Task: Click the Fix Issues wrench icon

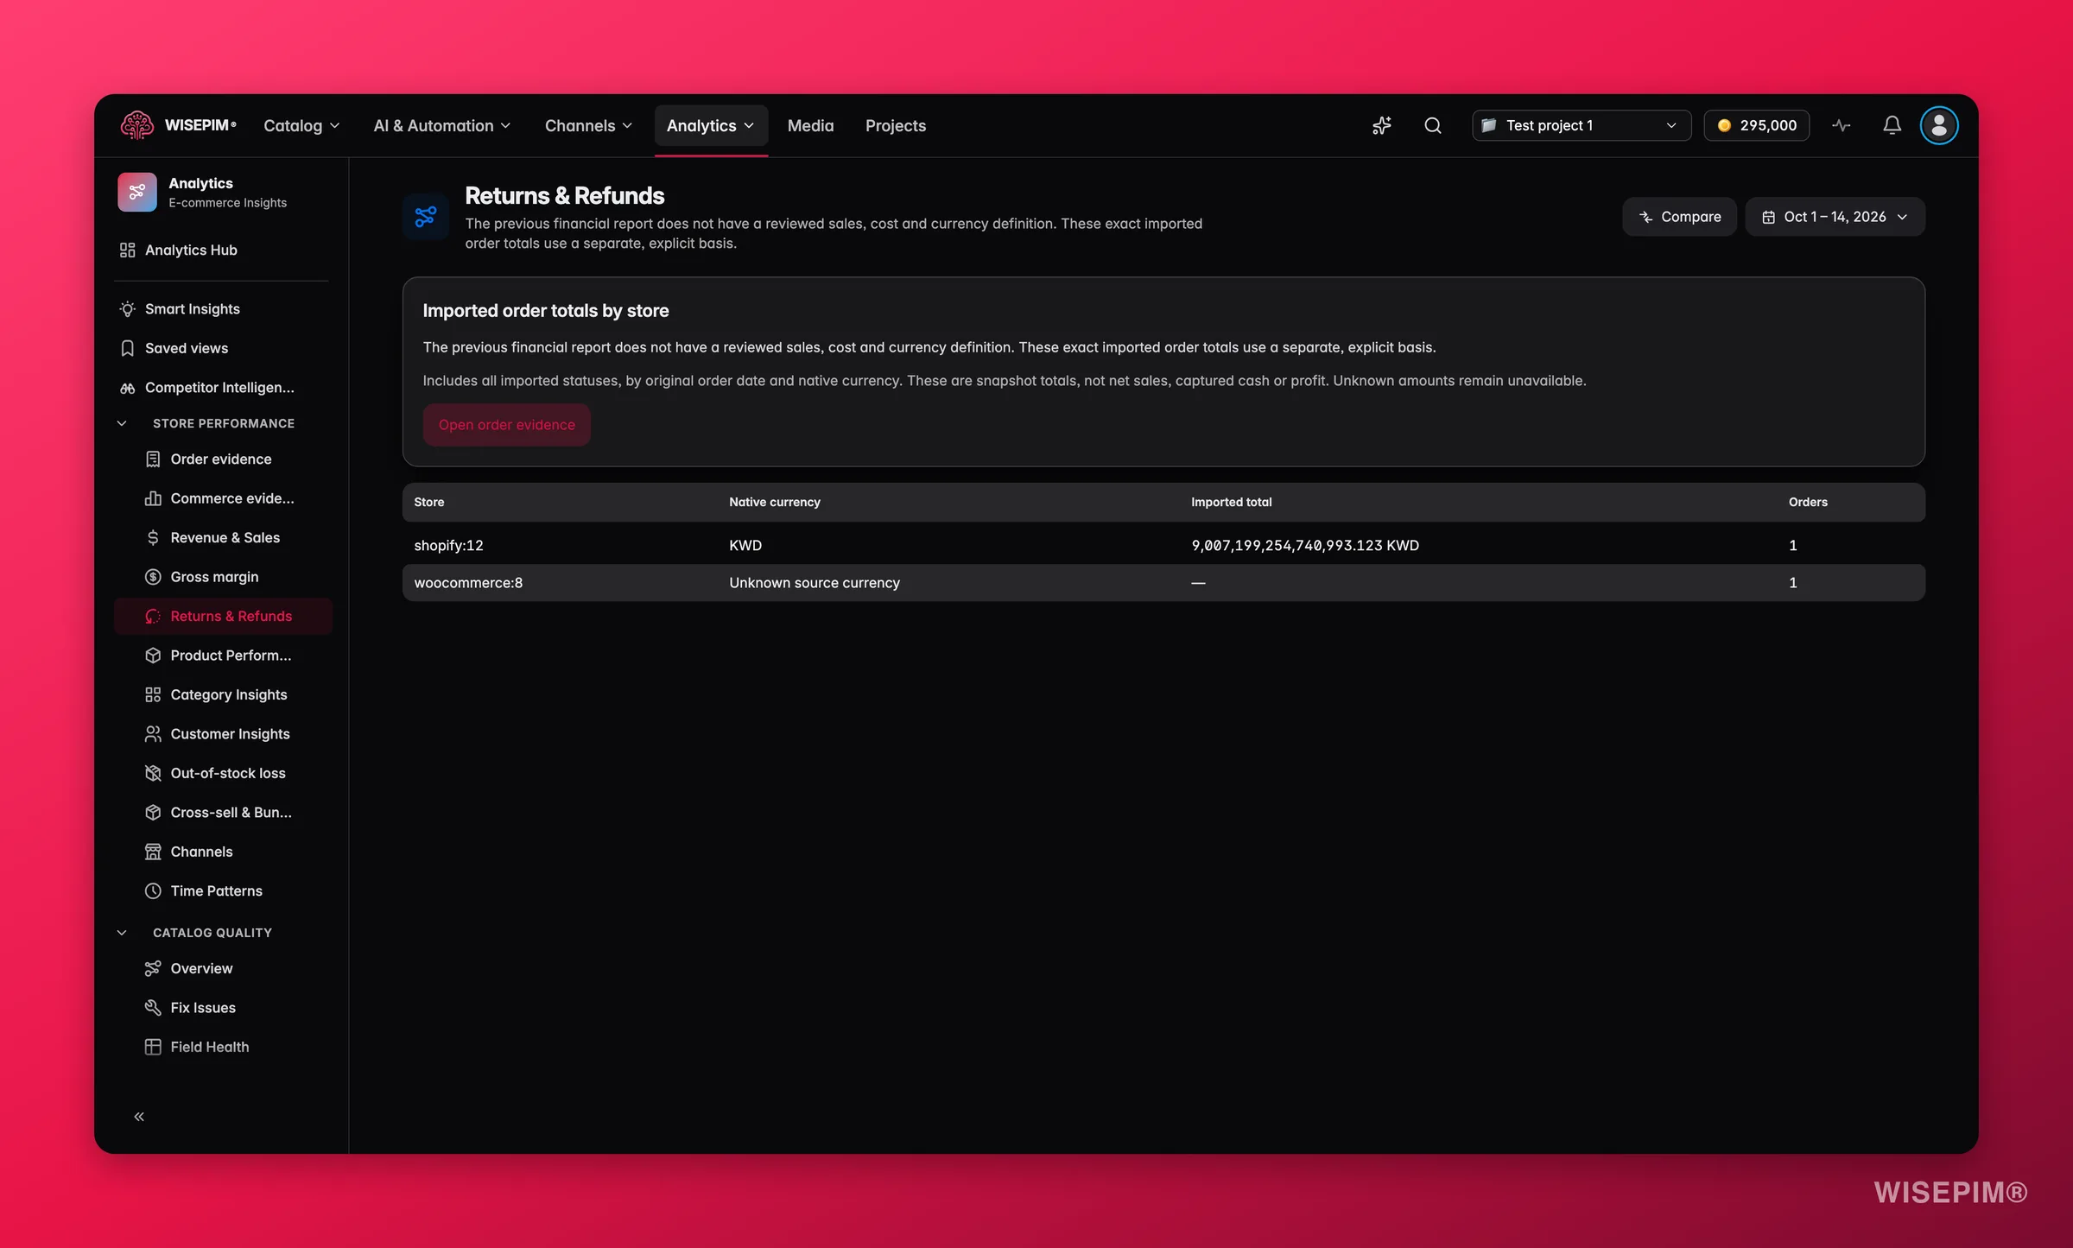Action: (x=153, y=1007)
